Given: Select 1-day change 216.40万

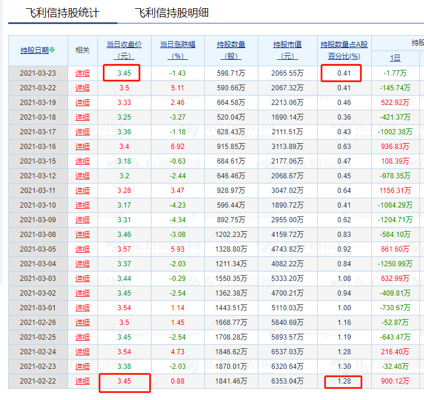Looking at the screenshot, I should (395, 352).
